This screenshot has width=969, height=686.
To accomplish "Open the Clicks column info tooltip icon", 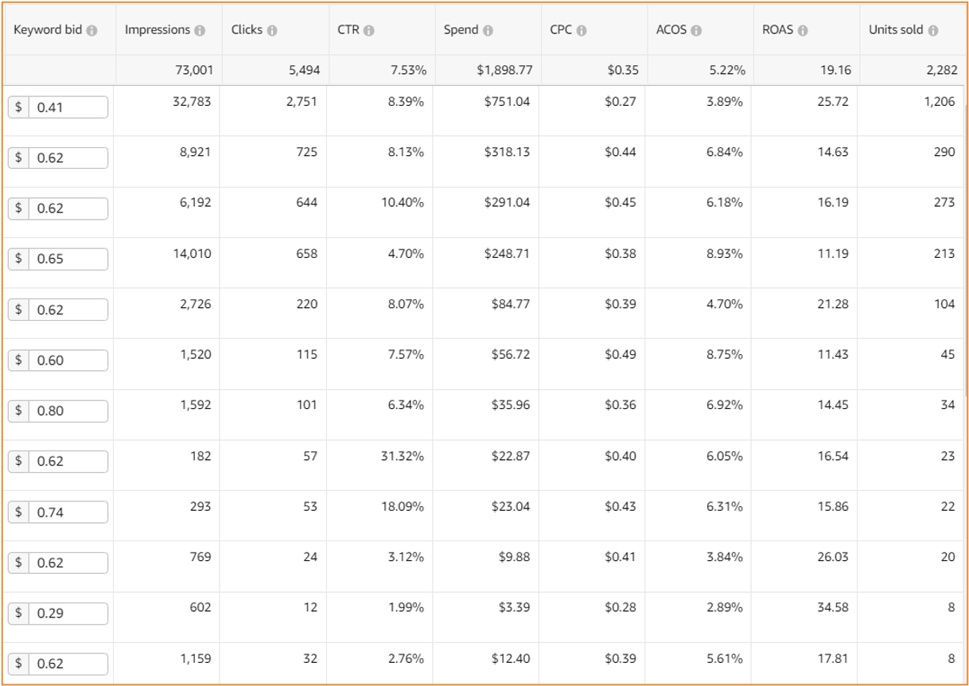I will [x=272, y=30].
